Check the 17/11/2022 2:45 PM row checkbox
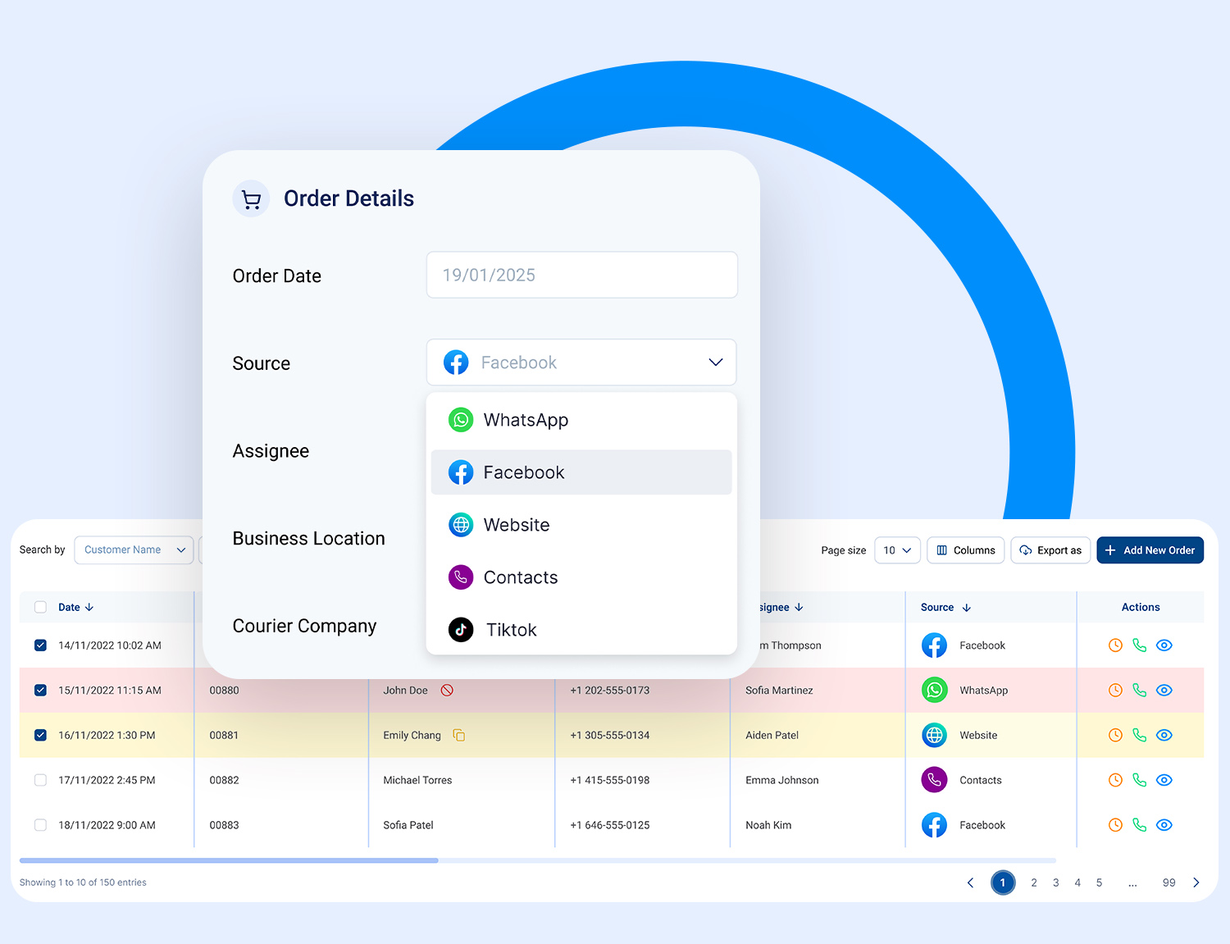The image size is (1230, 944). (x=40, y=780)
